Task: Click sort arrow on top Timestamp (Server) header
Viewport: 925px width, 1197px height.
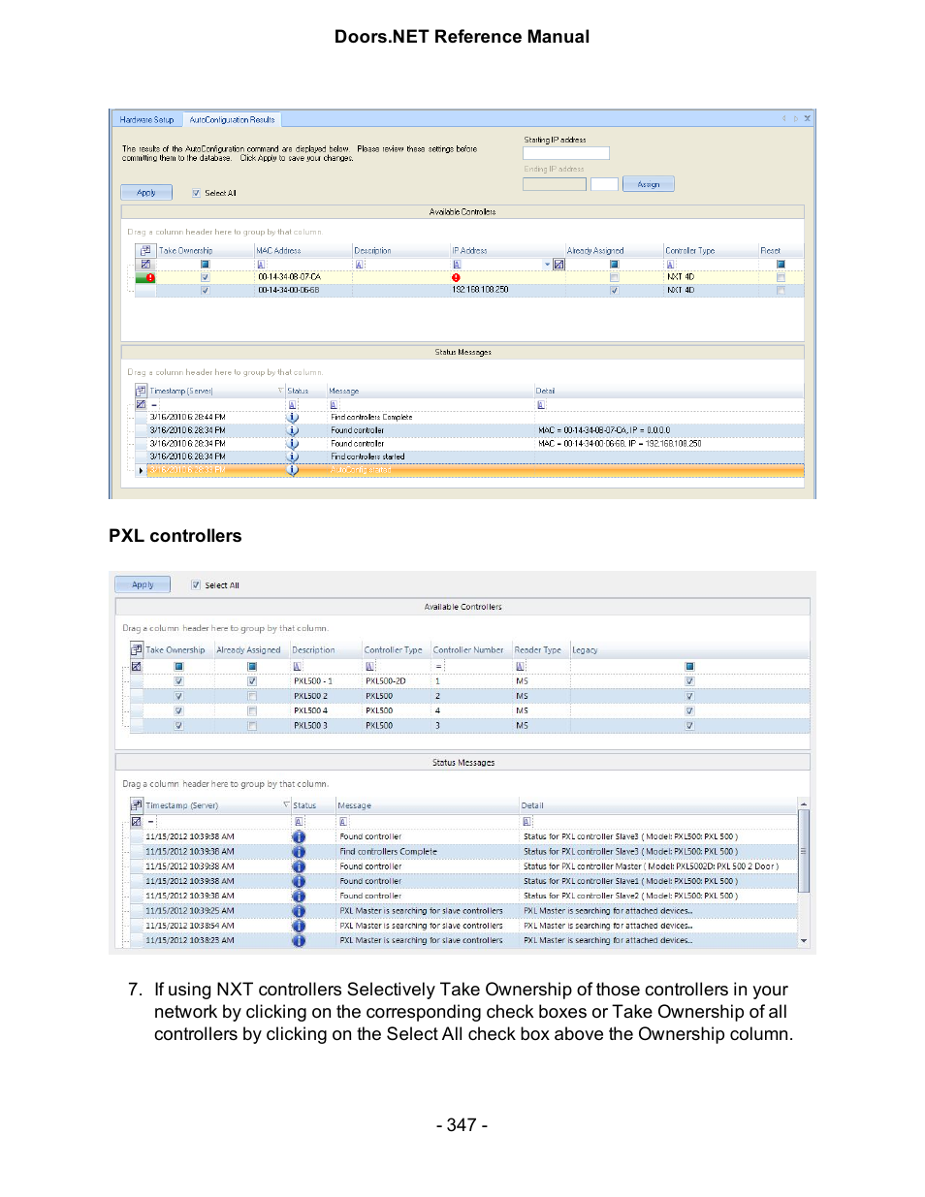Action: click(280, 391)
